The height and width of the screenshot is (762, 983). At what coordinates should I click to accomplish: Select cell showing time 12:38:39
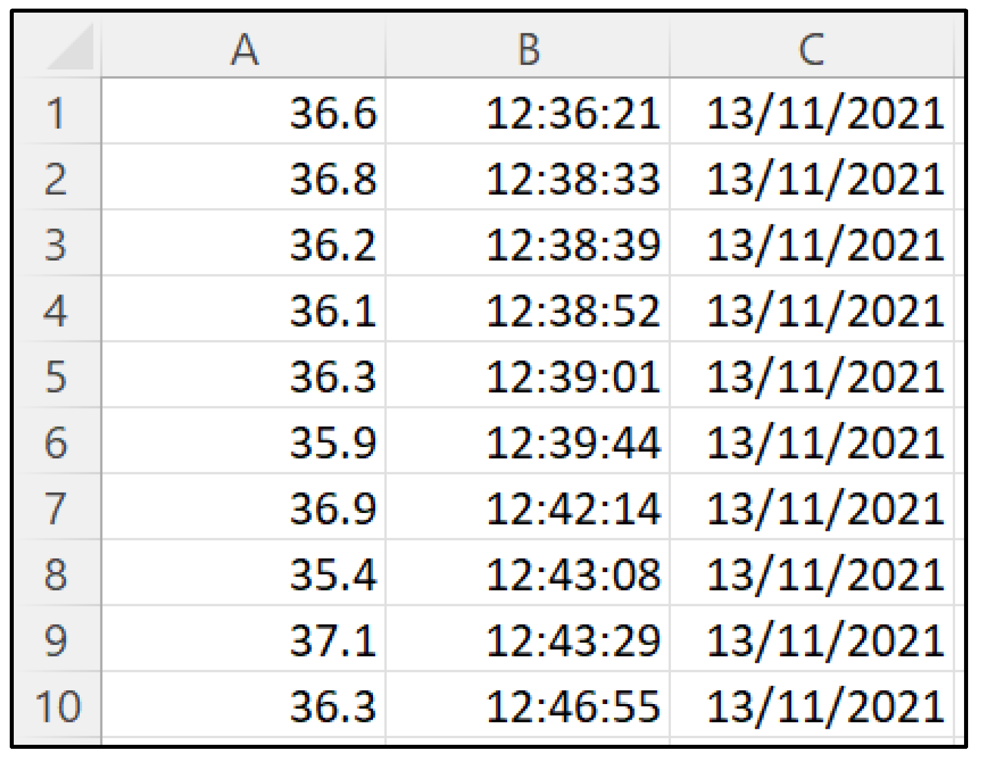573,244
